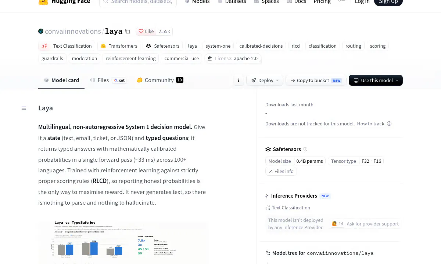Select the Safetensors tag
The width and height of the screenshot is (441, 264).
(163, 46)
